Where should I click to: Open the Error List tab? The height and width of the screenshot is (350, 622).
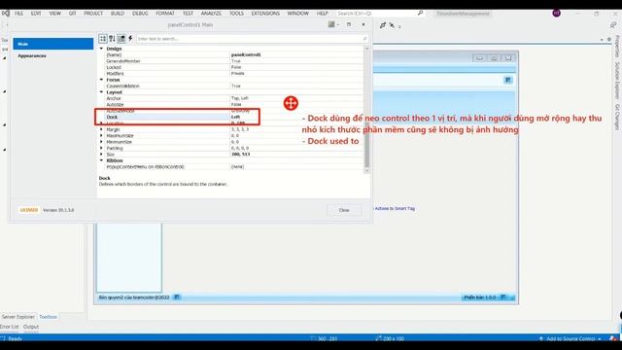click(9, 327)
